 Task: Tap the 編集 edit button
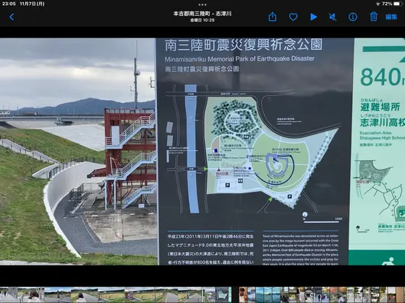pyautogui.click(x=391, y=17)
